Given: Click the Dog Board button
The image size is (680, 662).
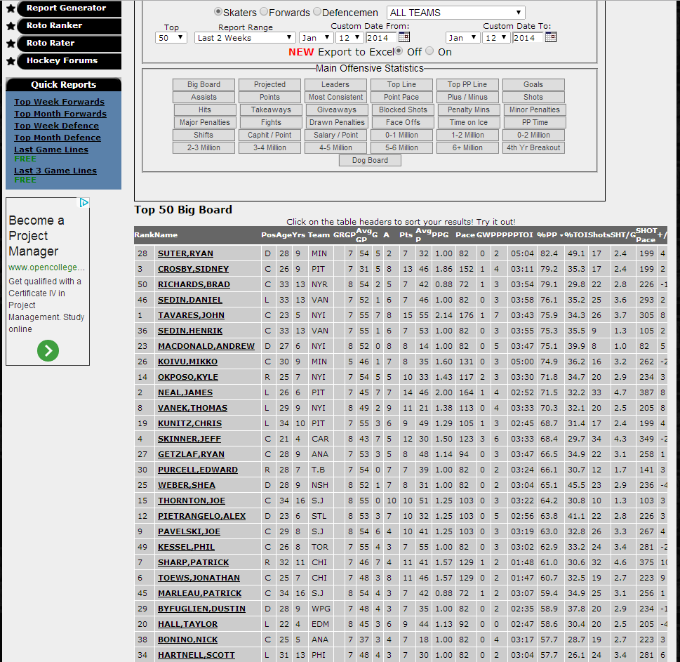Looking at the screenshot, I should point(370,160).
